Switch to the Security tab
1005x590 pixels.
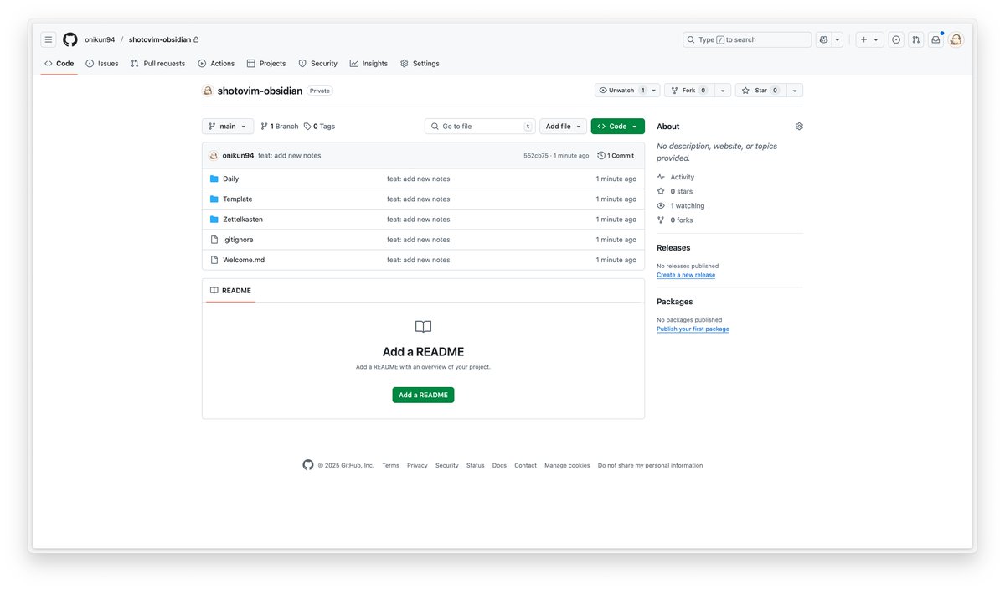tap(318, 64)
